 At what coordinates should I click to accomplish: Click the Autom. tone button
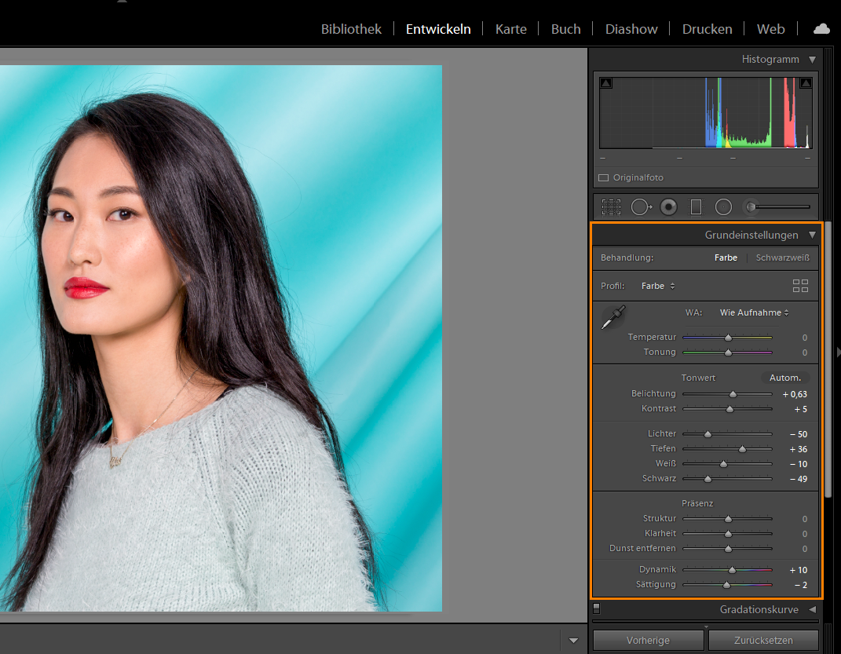click(x=784, y=378)
